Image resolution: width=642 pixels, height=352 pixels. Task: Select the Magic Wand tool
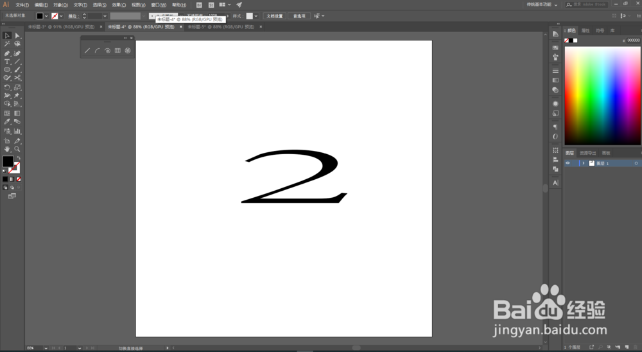click(x=7, y=44)
